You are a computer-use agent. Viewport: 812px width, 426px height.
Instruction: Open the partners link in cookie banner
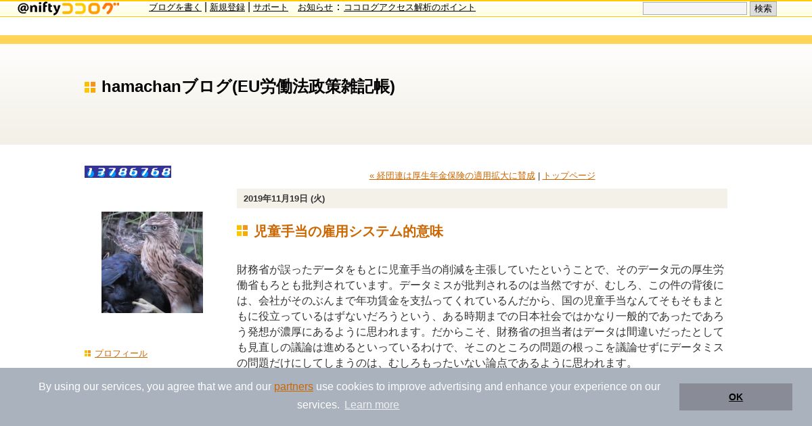pos(294,387)
